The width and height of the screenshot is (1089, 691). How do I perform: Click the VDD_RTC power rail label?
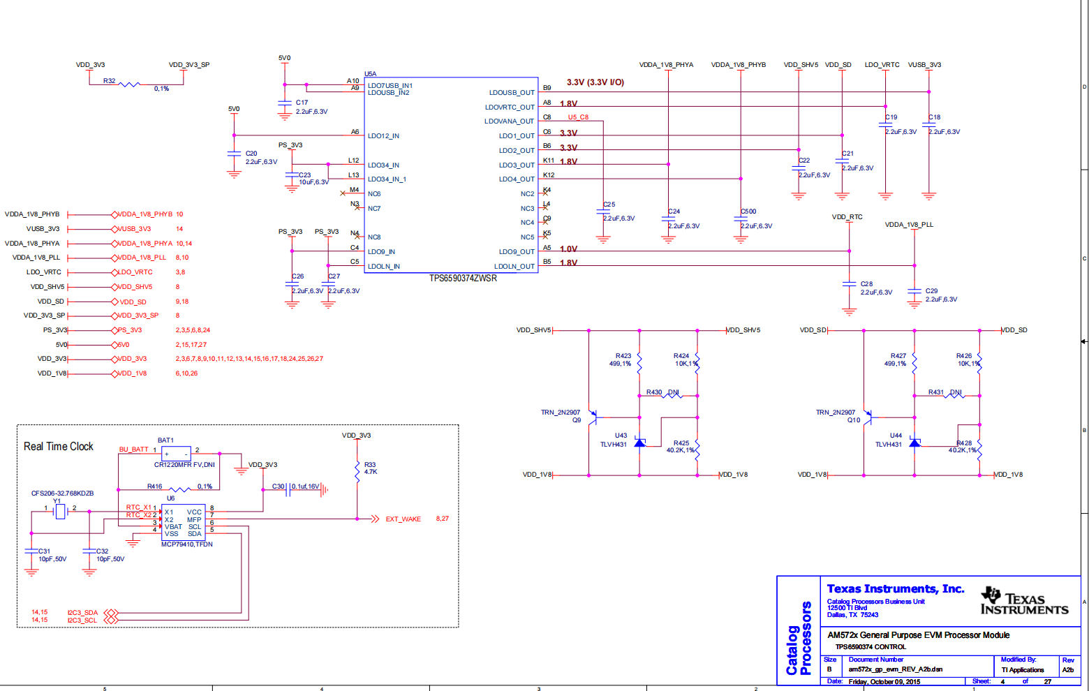(x=848, y=216)
